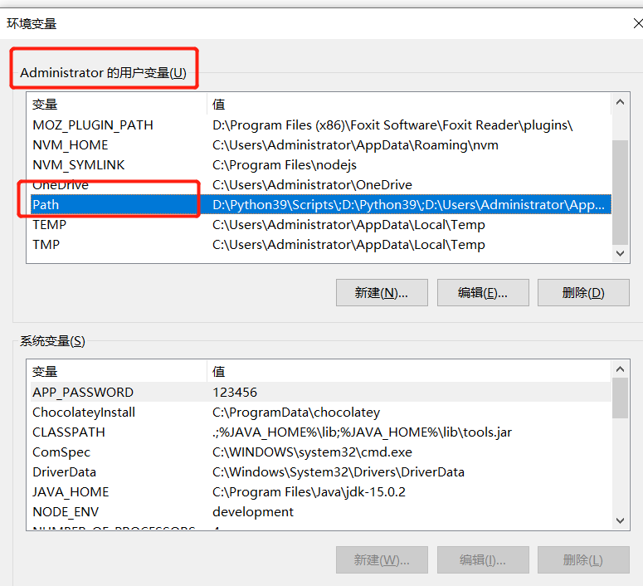
Task: Click the C:\Users\Administrator\OneDrive value
Action: (312, 184)
